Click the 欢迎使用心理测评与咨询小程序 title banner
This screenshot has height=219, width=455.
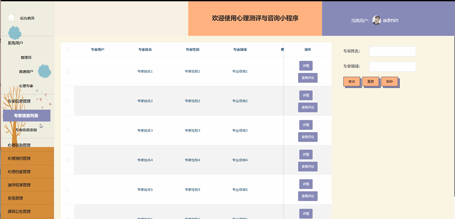255,18
